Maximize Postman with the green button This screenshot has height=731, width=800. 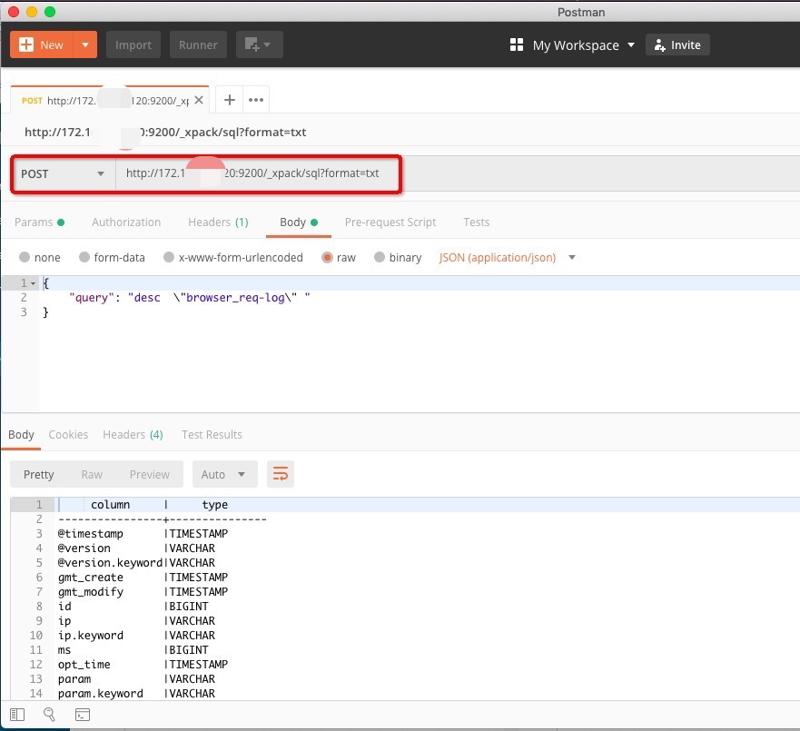tap(50, 12)
